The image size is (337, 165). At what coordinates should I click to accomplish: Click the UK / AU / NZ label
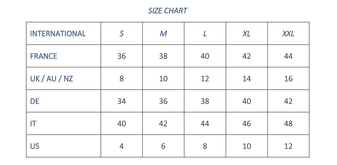coord(51,79)
